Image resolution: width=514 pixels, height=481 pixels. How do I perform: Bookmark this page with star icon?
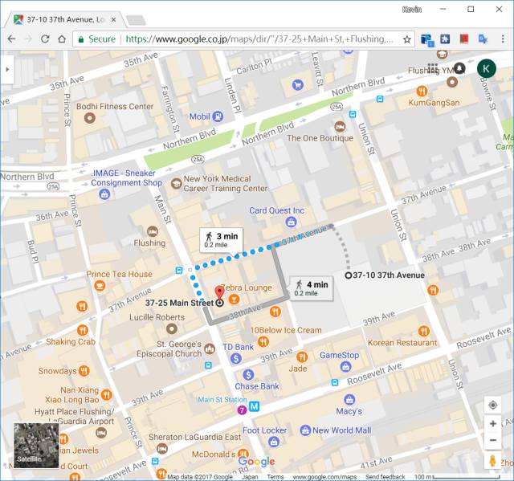(407, 39)
